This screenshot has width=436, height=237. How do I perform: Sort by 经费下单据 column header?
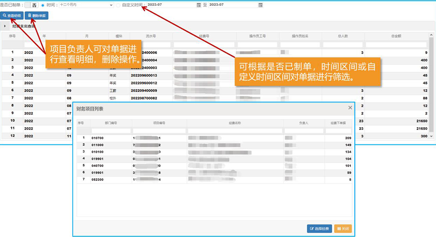pyautogui.click(x=338, y=123)
